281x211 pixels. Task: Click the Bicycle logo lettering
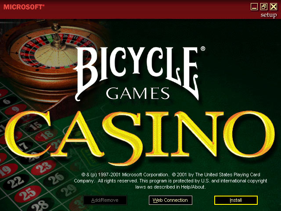[137, 73]
